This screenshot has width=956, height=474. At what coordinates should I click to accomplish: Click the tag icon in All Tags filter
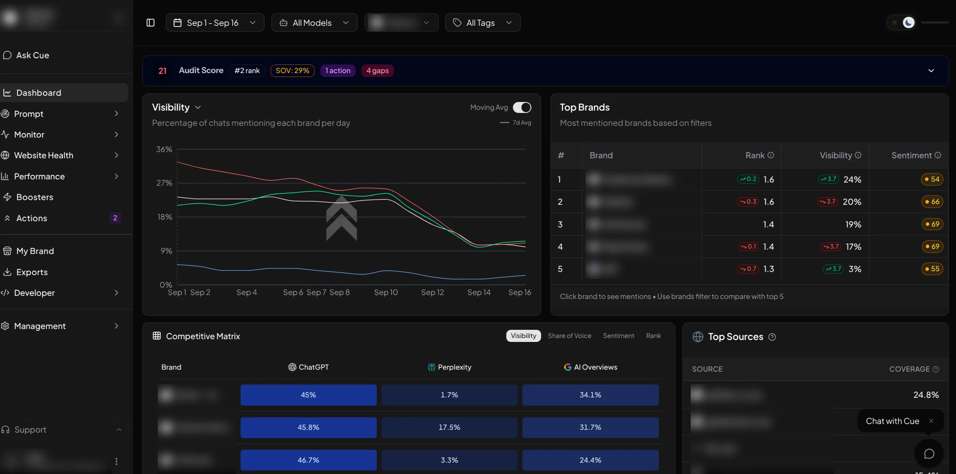click(457, 23)
